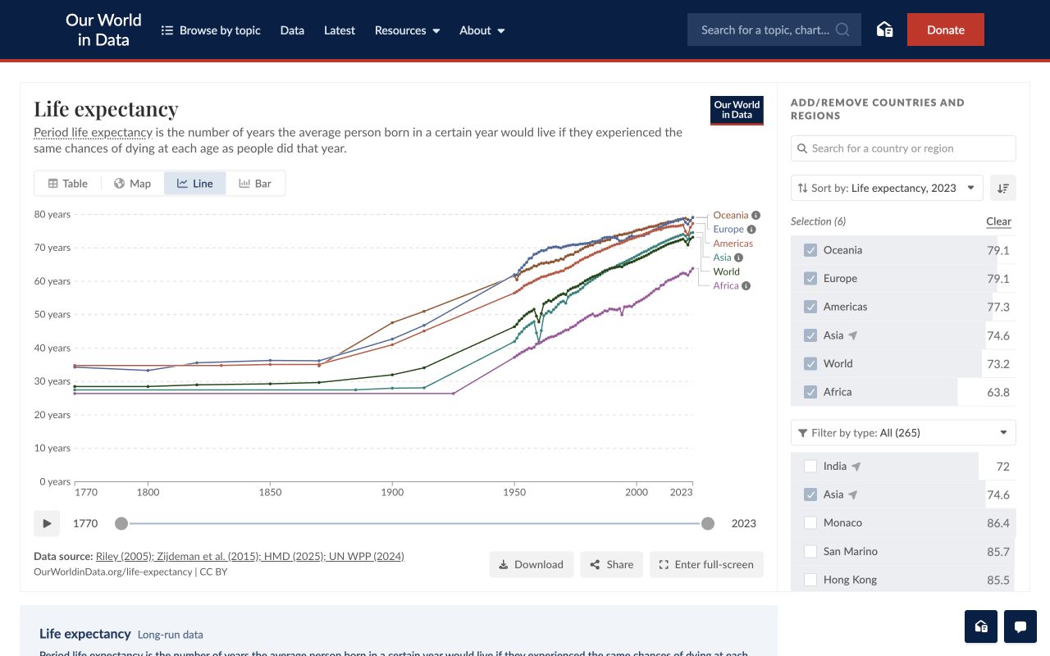This screenshot has width=1050, height=656.
Task: Check the Monaco checkbox
Action: (810, 522)
